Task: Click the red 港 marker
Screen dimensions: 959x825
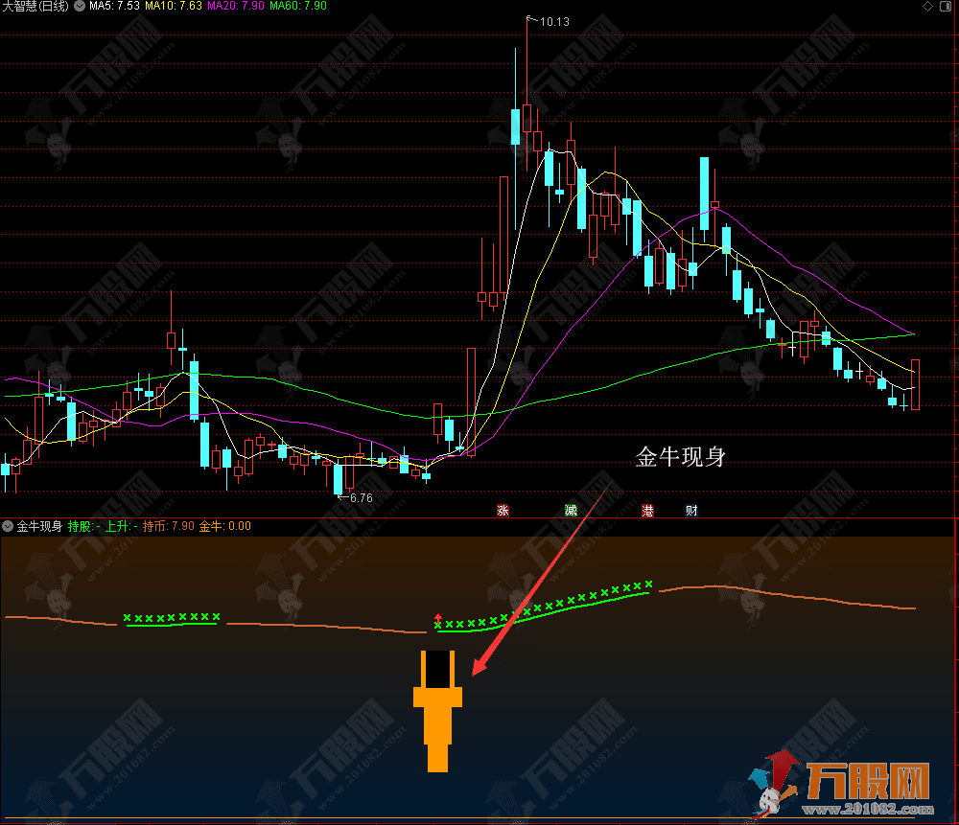Action: pyautogui.click(x=647, y=511)
